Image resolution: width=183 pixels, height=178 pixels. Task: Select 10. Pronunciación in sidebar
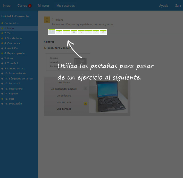pos(15,74)
